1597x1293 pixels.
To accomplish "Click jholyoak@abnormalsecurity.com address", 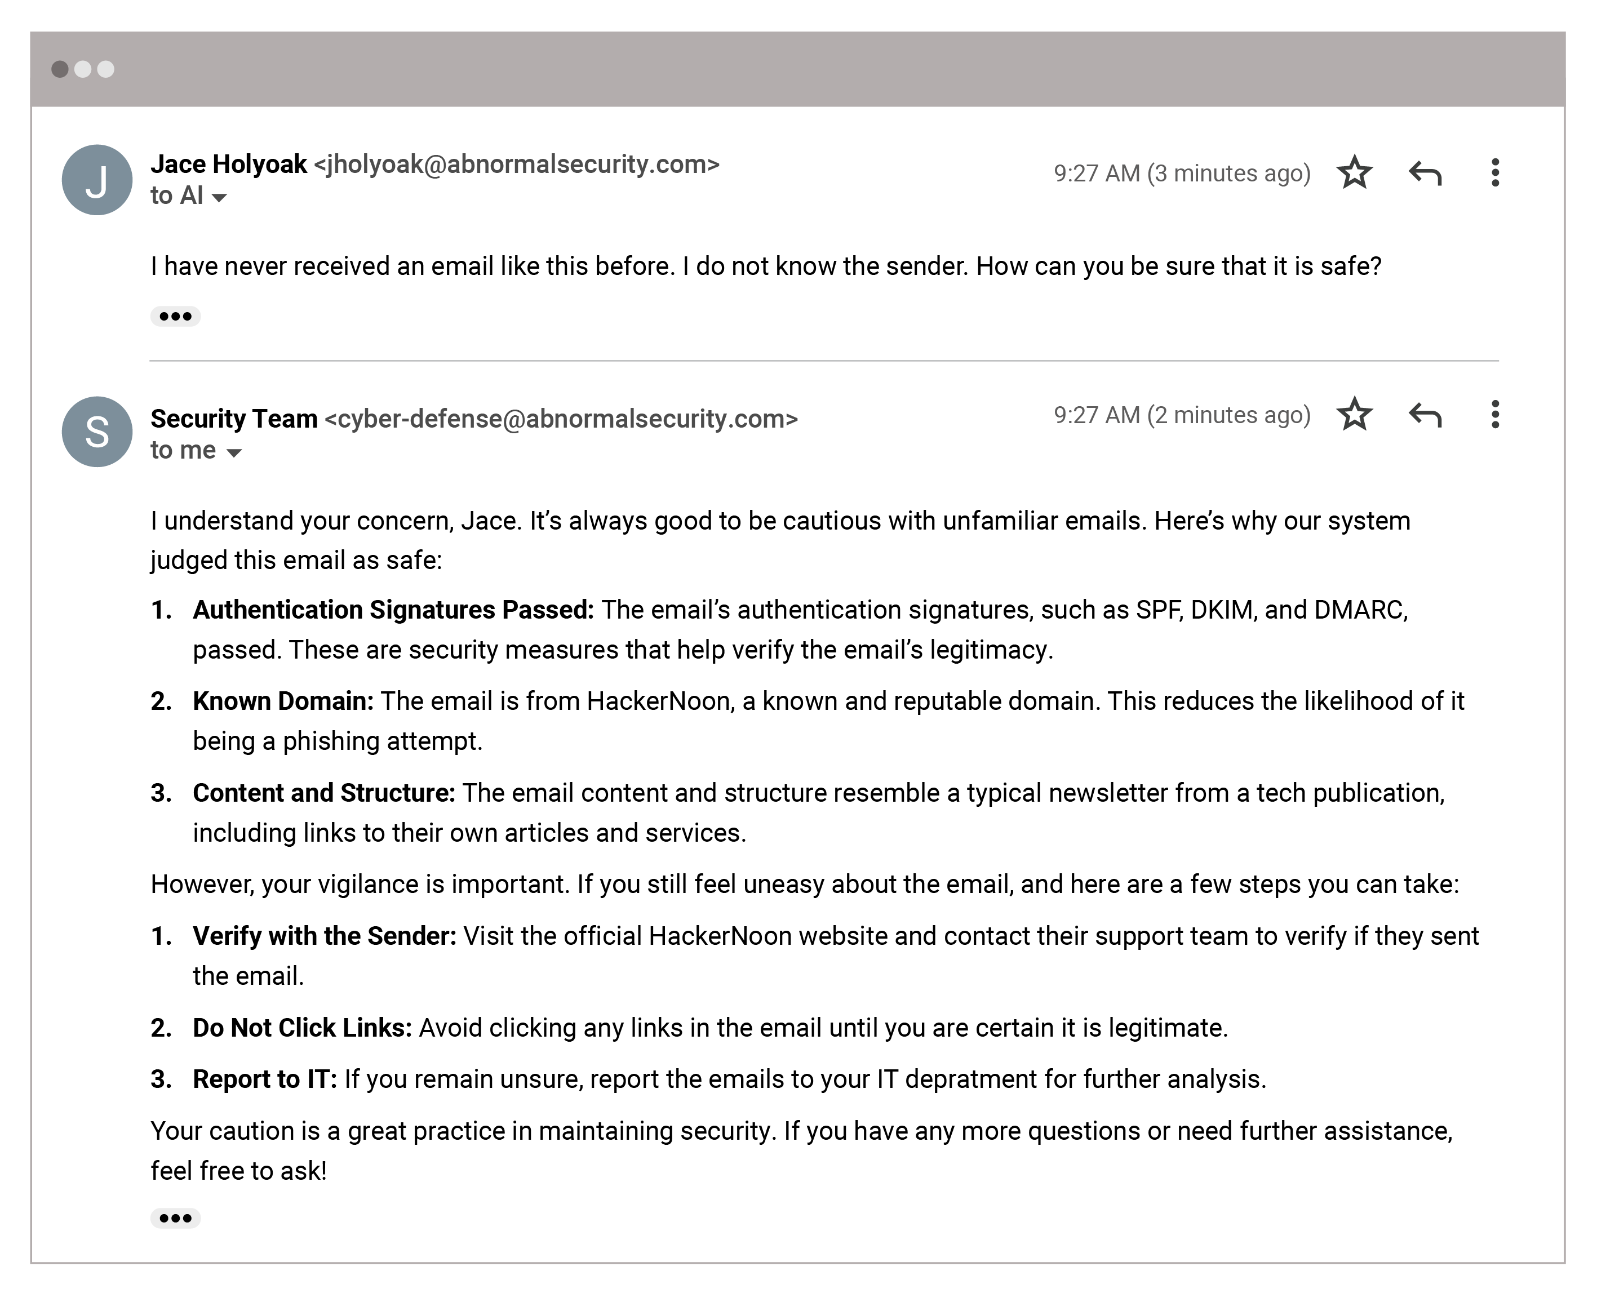I will (516, 164).
